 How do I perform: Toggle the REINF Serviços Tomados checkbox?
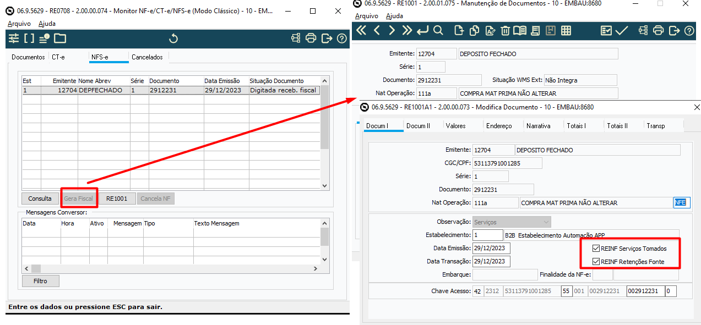[596, 249]
